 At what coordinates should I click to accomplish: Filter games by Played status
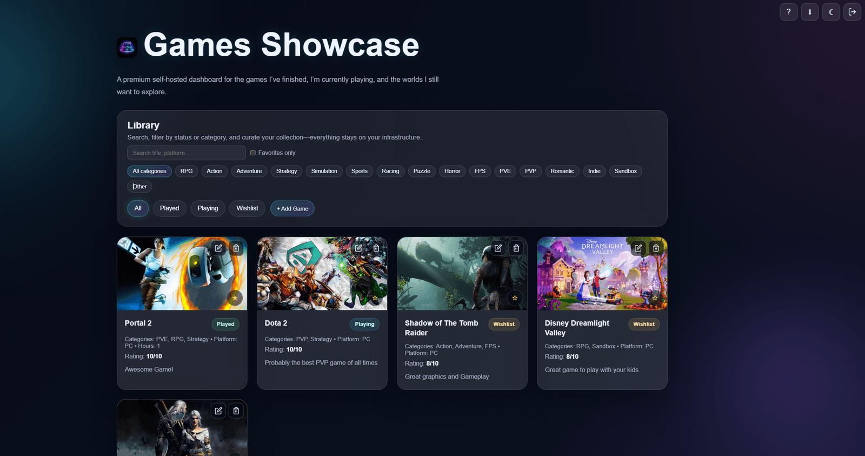(x=169, y=208)
